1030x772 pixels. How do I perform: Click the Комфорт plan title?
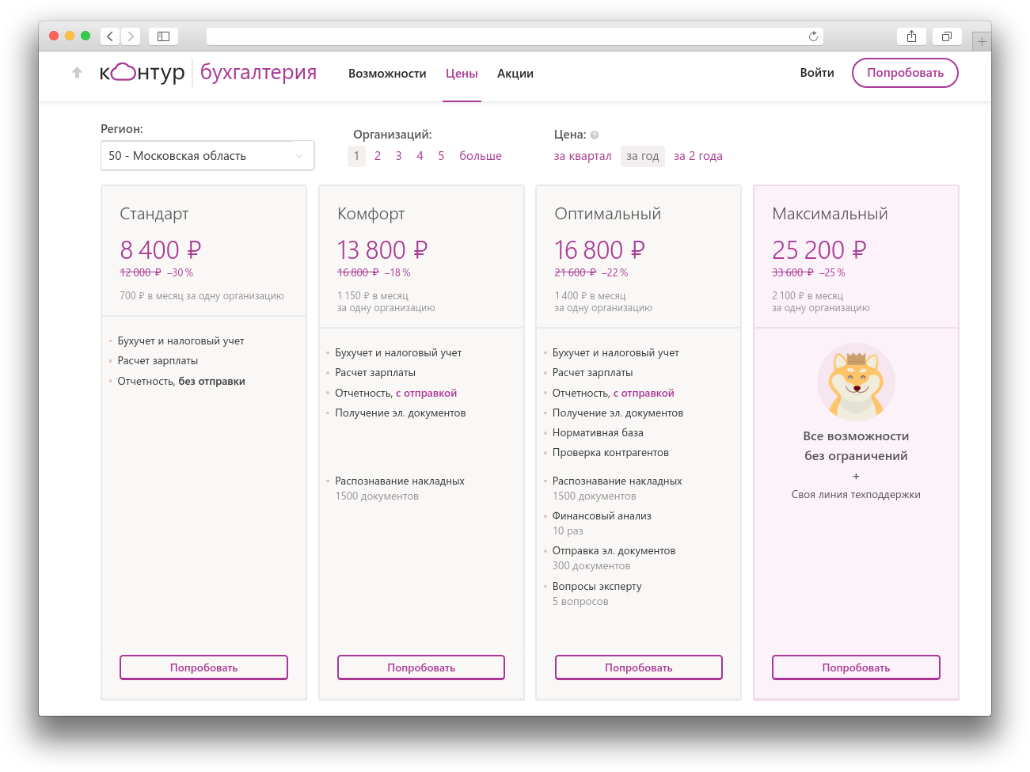(371, 214)
